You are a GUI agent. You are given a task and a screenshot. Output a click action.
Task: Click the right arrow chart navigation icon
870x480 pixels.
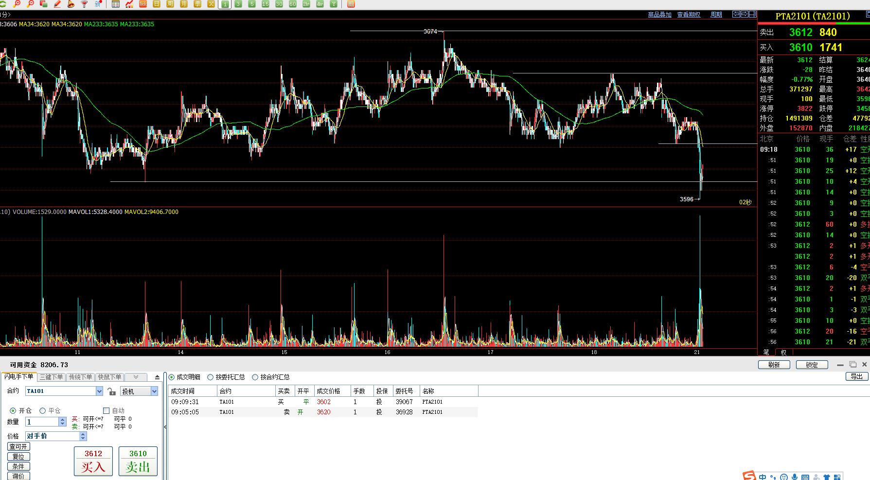pyautogui.click(x=744, y=14)
